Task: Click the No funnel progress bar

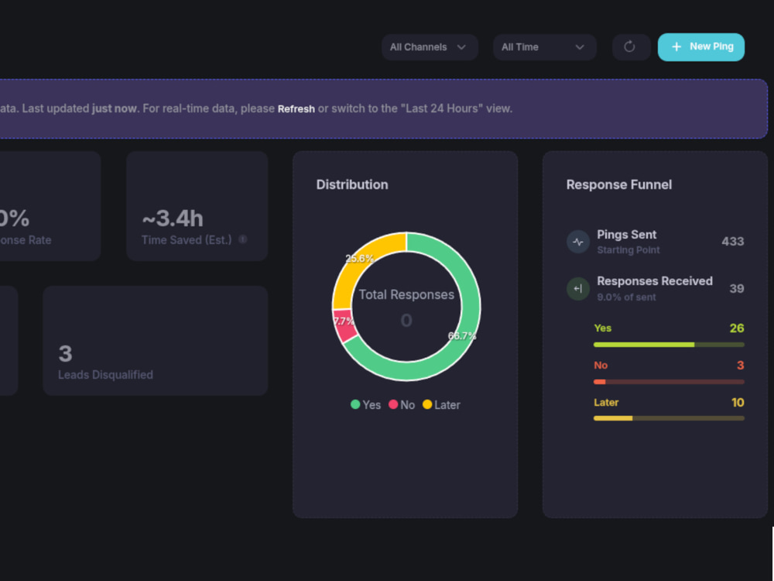Action: point(669,381)
